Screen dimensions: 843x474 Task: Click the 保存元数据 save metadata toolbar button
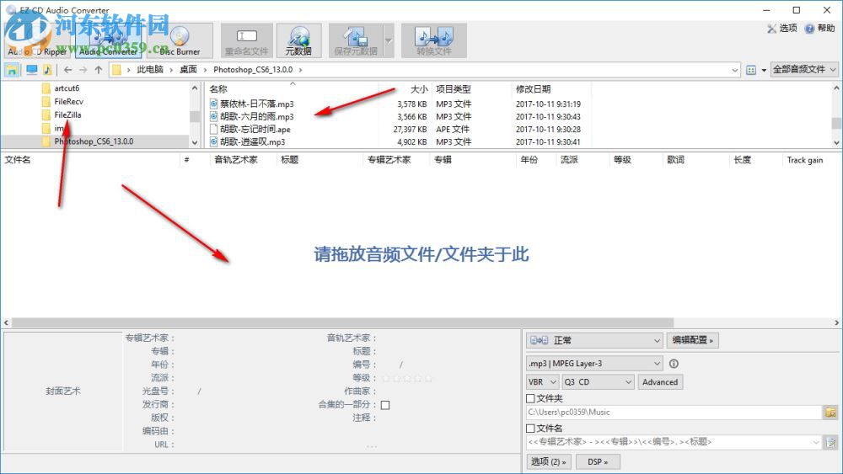(356, 40)
